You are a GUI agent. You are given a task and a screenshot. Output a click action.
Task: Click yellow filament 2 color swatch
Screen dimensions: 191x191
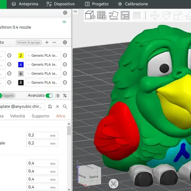pyautogui.click(x=21, y=55)
